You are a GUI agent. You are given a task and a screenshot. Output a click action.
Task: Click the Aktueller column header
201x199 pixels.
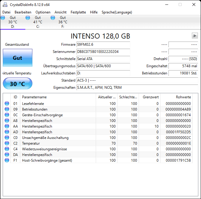(x=106, y=97)
